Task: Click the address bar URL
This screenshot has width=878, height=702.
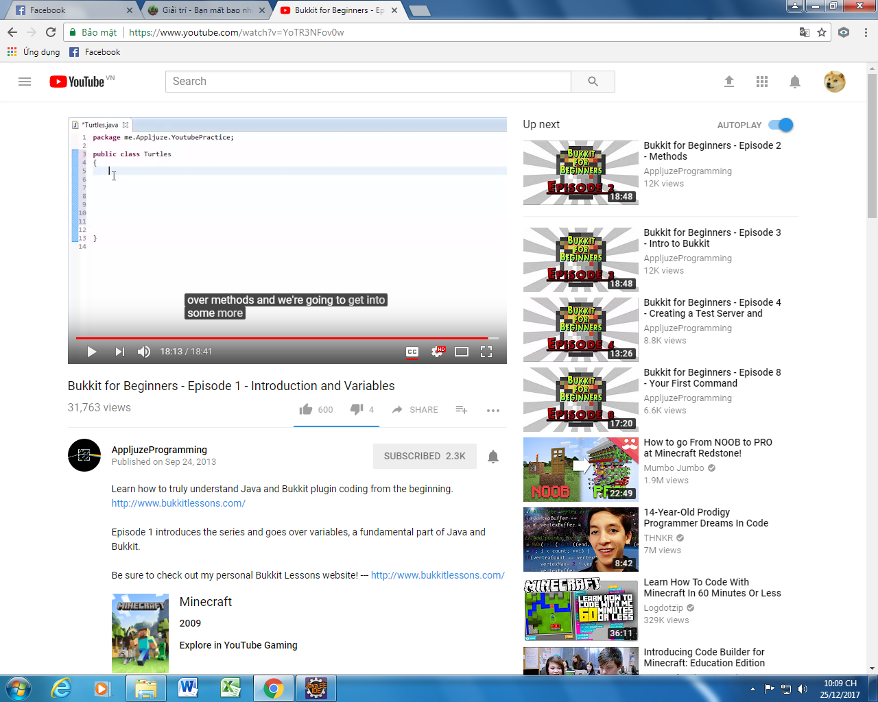Action: (237, 32)
